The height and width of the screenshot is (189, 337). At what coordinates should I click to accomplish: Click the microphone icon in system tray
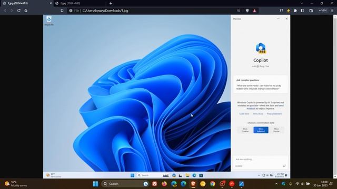[x=290, y=184]
